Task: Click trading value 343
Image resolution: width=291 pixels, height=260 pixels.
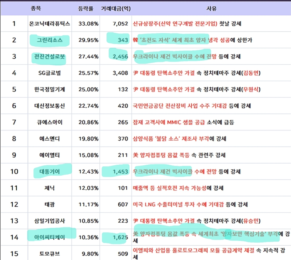Action: click(x=123, y=40)
